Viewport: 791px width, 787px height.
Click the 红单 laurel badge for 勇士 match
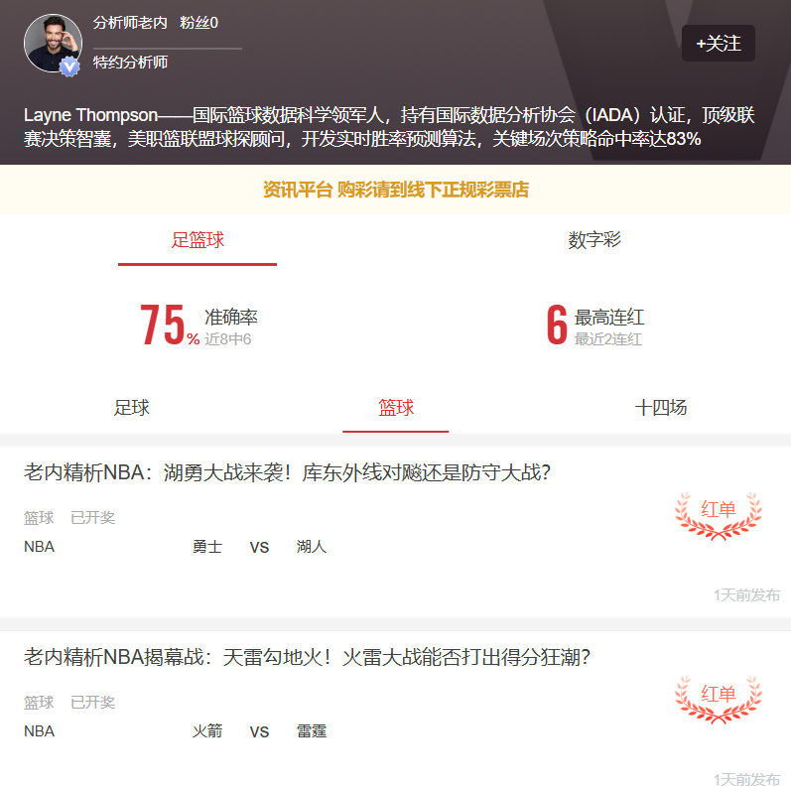pos(719,516)
